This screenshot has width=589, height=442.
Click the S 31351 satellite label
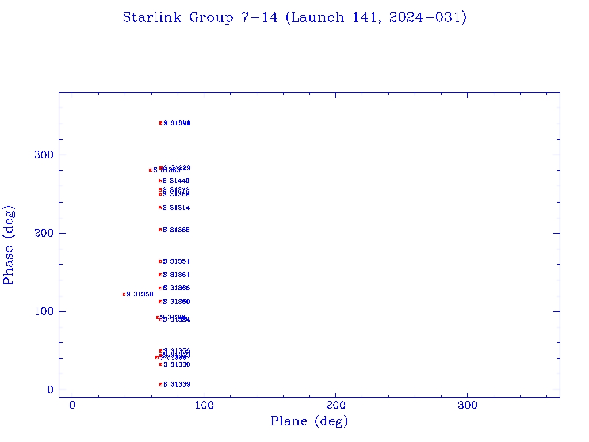[176, 261]
